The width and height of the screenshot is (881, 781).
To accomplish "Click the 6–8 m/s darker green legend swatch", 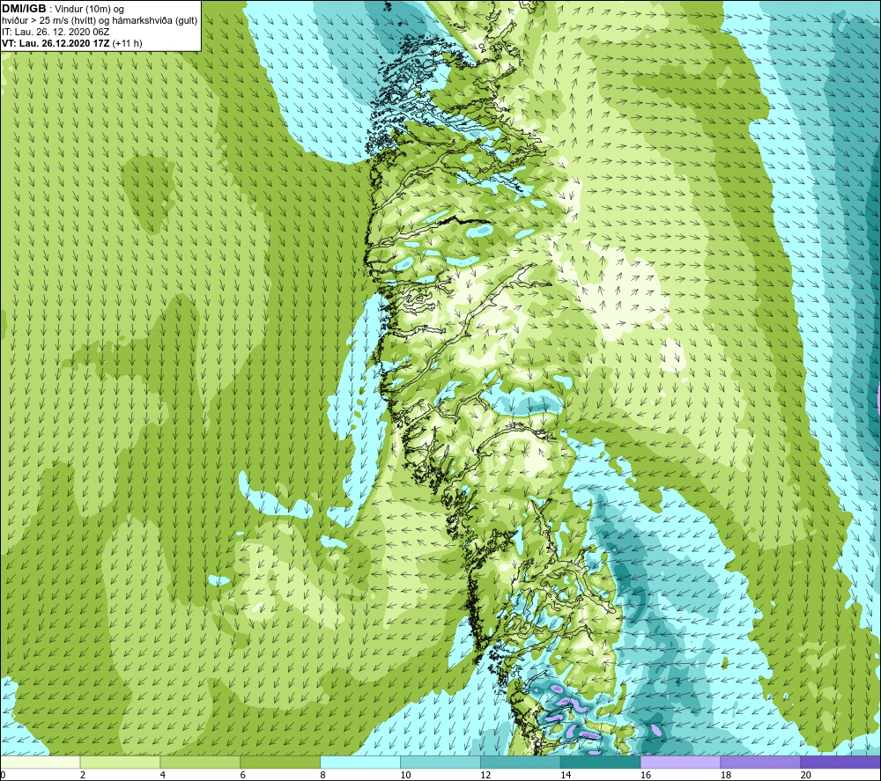I will (280, 762).
